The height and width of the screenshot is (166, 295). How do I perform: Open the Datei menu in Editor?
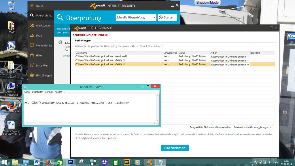pos(27,92)
